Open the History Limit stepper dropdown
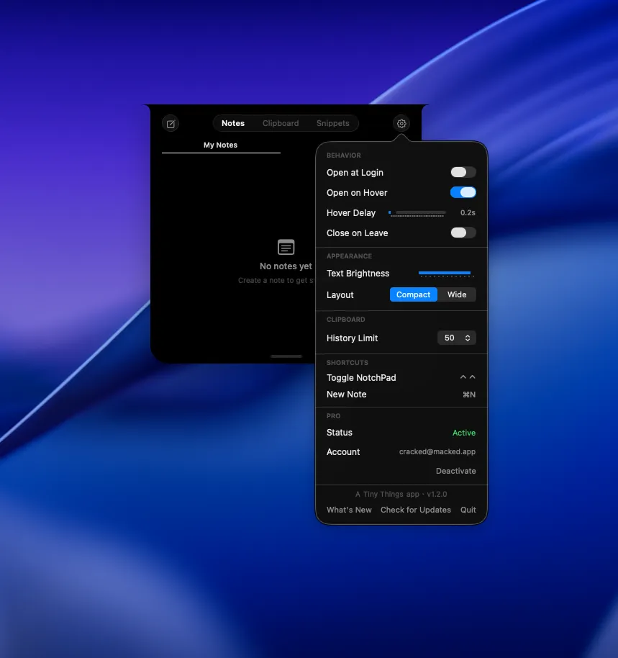The image size is (618, 658). pyautogui.click(x=457, y=338)
